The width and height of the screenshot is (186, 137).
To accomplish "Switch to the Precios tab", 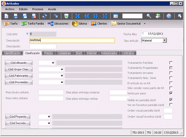I will point(48,53).
